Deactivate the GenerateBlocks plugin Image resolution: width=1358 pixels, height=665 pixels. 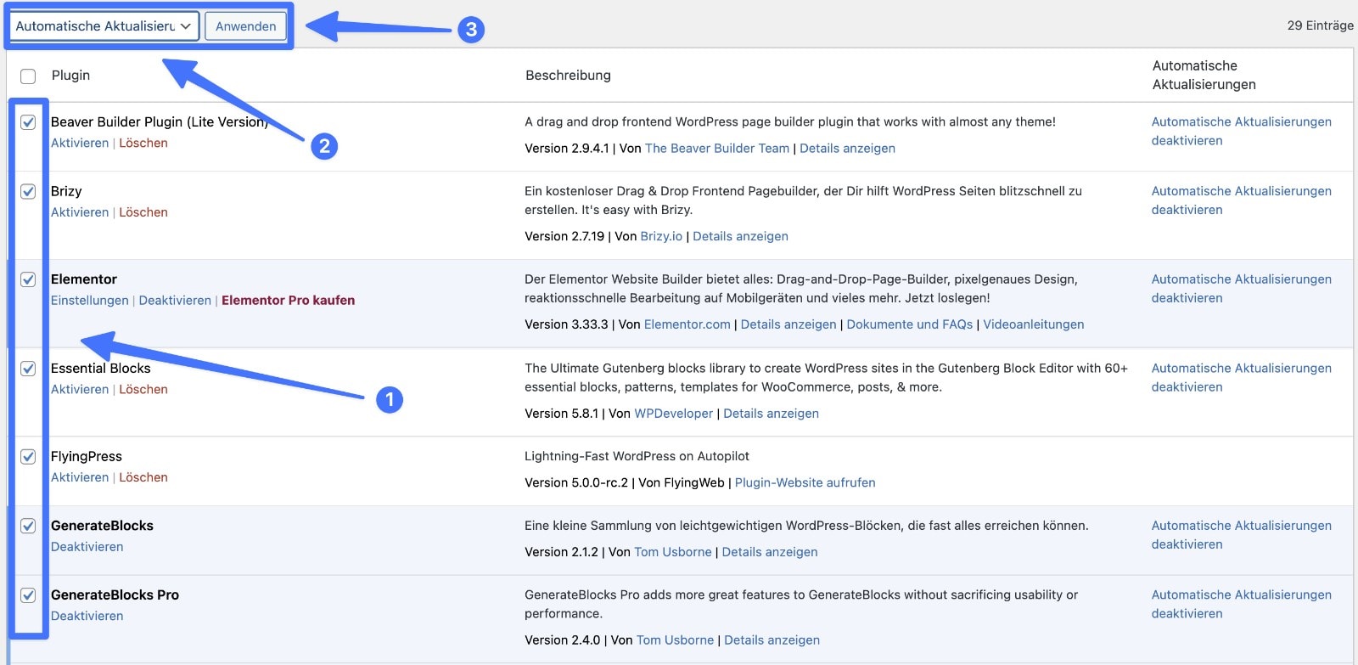[x=87, y=547]
